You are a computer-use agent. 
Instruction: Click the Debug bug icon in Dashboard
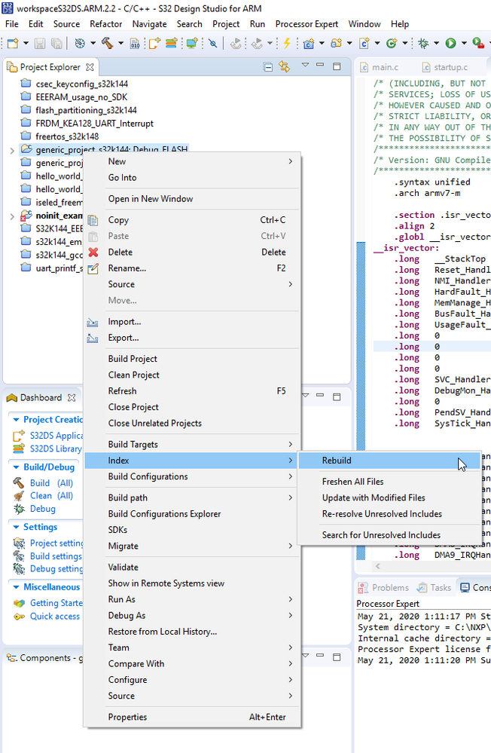tap(19, 509)
